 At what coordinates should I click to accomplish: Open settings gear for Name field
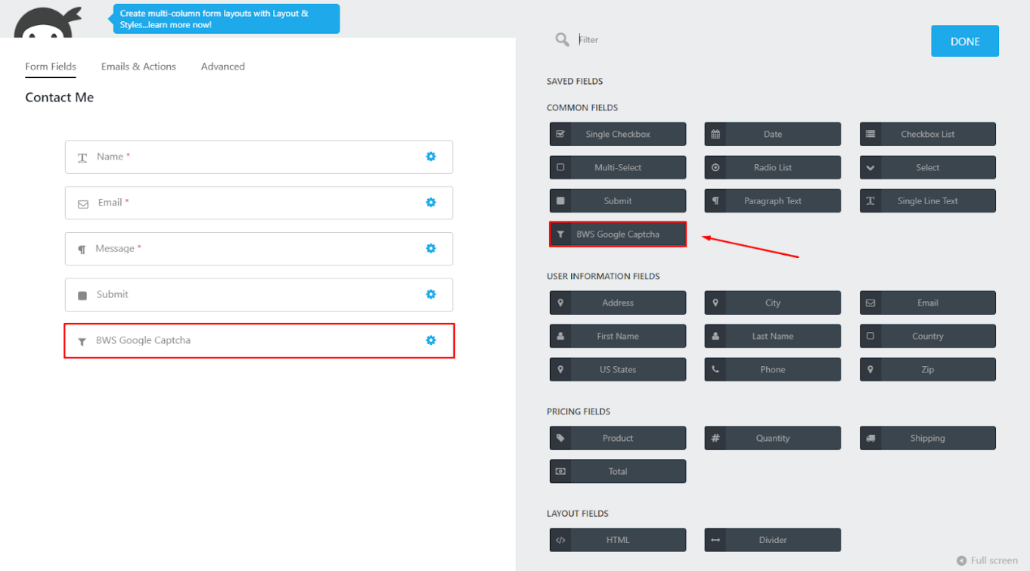(430, 157)
